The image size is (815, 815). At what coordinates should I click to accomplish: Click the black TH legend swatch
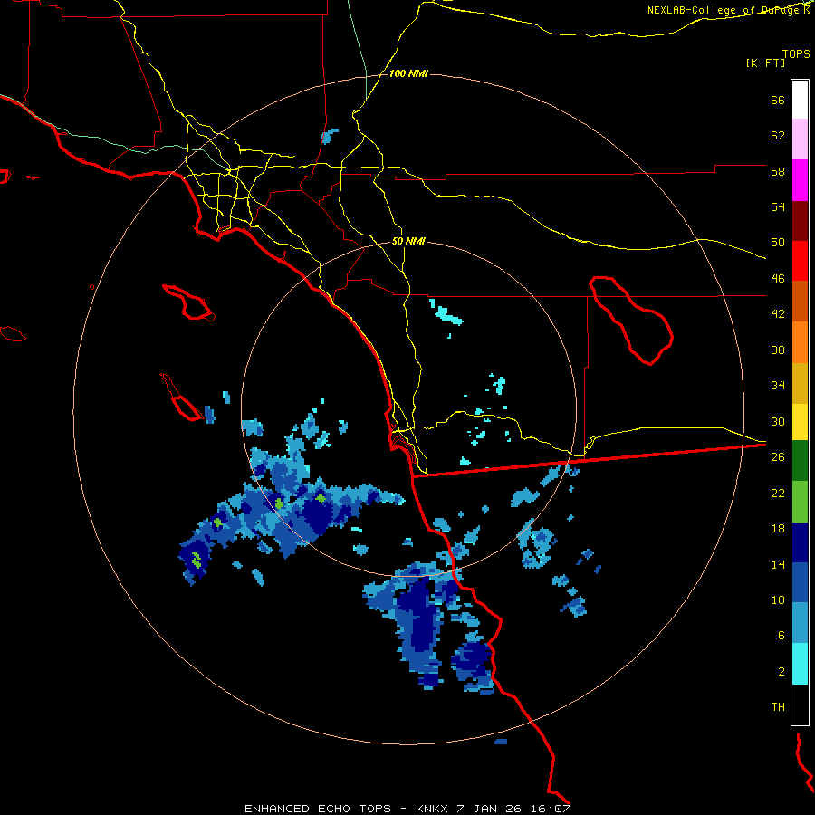tap(800, 705)
